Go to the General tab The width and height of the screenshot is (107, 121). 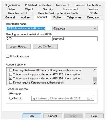pyautogui.click(x=10, y=17)
